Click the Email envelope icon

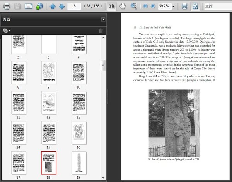tap(29, 7)
